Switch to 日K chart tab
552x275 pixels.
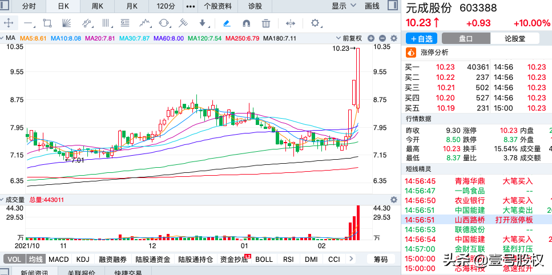tap(63, 6)
